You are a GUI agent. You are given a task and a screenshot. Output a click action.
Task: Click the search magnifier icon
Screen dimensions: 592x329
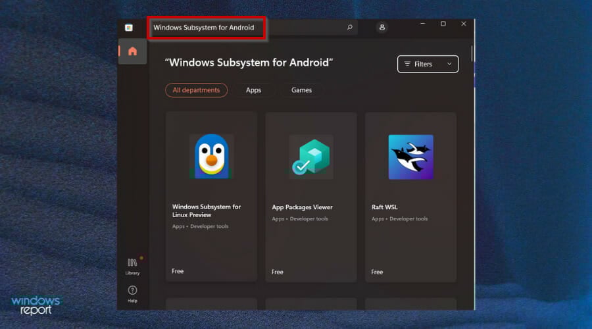350,27
